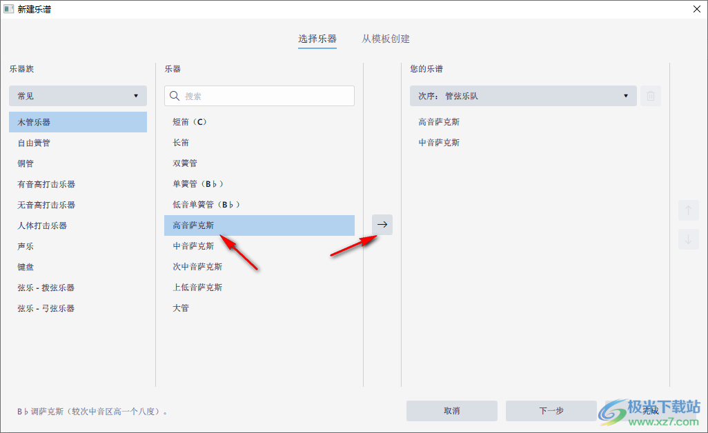Viewport: 708px width, 433px height.
Task: Click the 完成 button
Action: (x=649, y=410)
